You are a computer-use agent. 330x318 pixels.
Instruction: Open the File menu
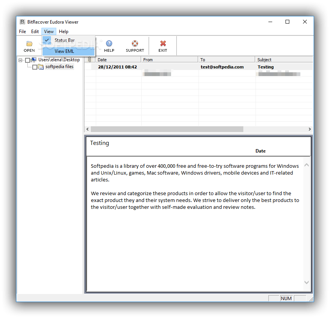point(22,32)
